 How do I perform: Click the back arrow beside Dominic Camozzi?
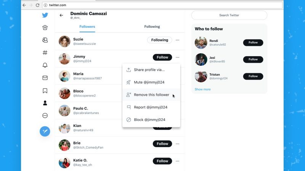(x=61, y=15)
